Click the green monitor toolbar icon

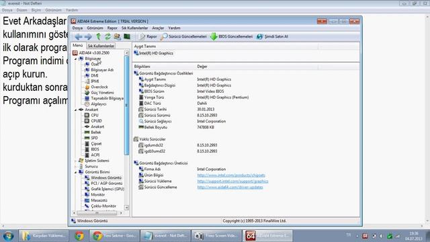[127, 36]
